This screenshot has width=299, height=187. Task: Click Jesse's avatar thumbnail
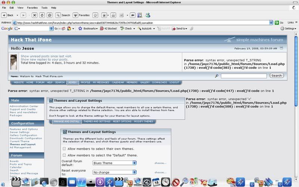coord(13,62)
